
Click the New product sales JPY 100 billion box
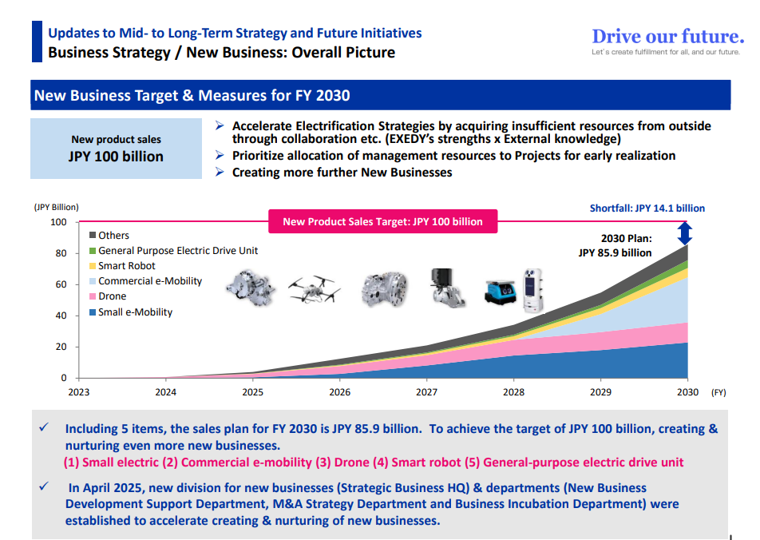tap(117, 149)
